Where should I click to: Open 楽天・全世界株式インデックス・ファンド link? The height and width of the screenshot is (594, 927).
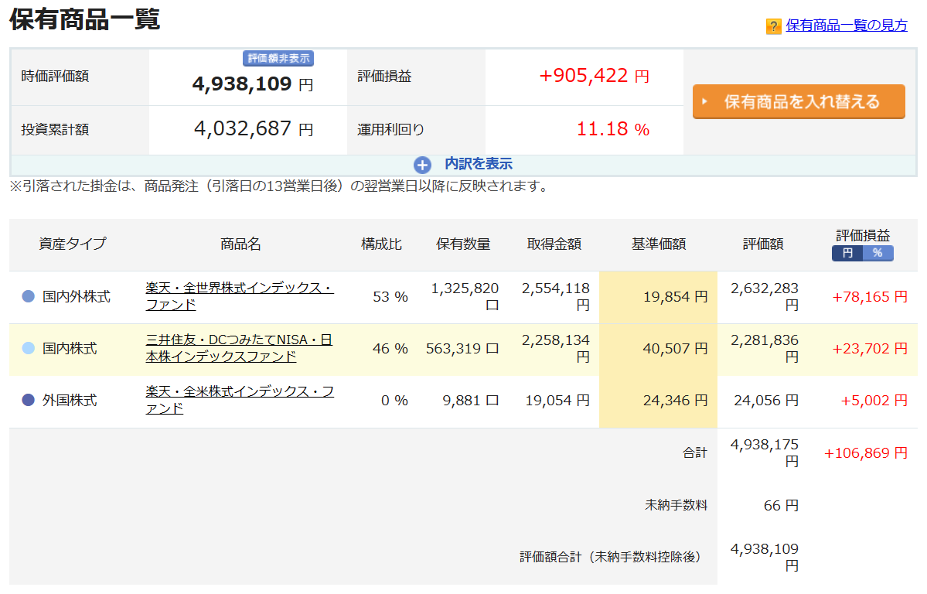pos(240,296)
